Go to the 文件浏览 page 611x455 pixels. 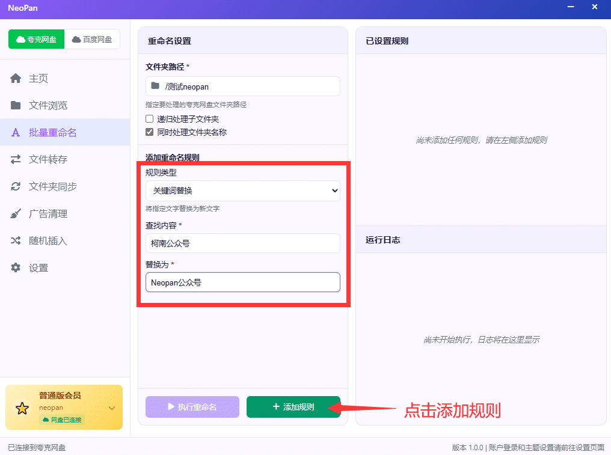click(x=65, y=105)
